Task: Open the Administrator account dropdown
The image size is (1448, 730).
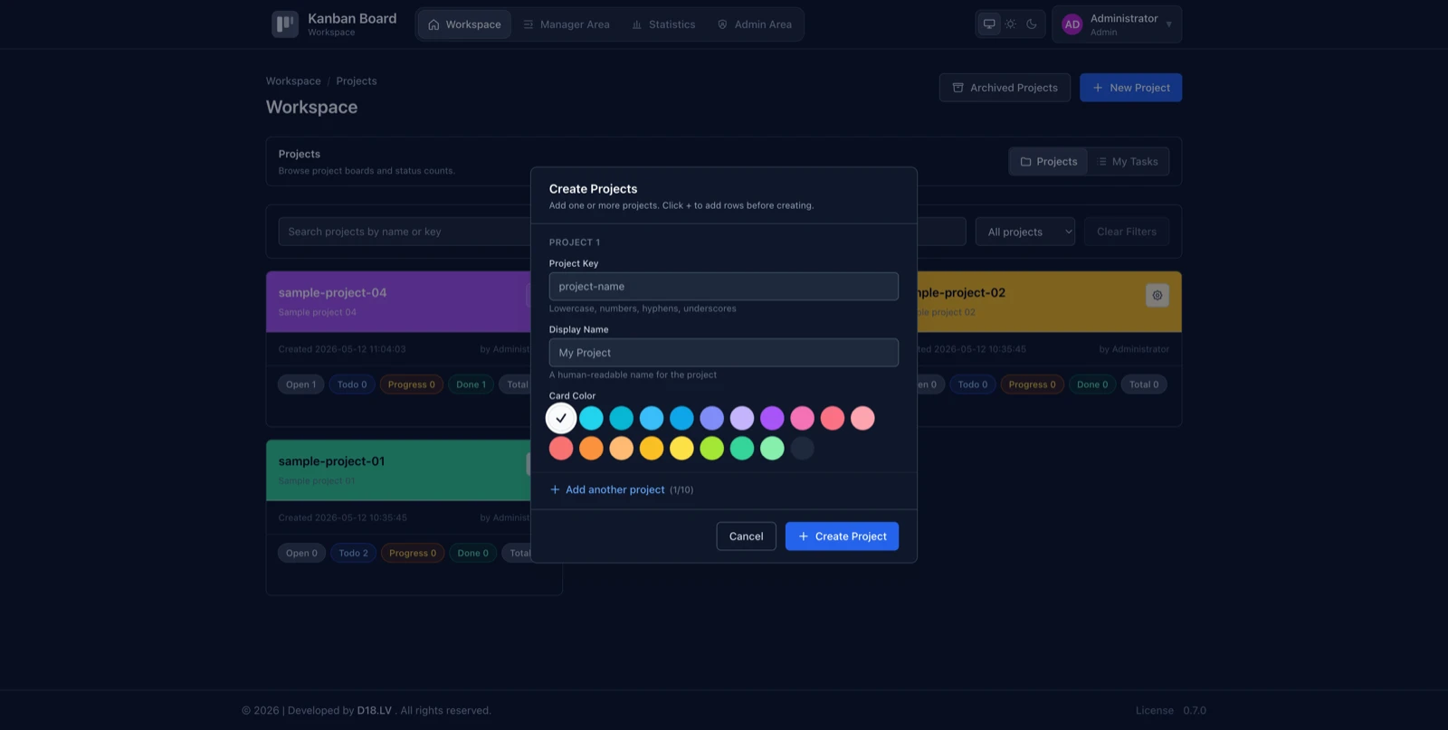Action: point(1117,24)
